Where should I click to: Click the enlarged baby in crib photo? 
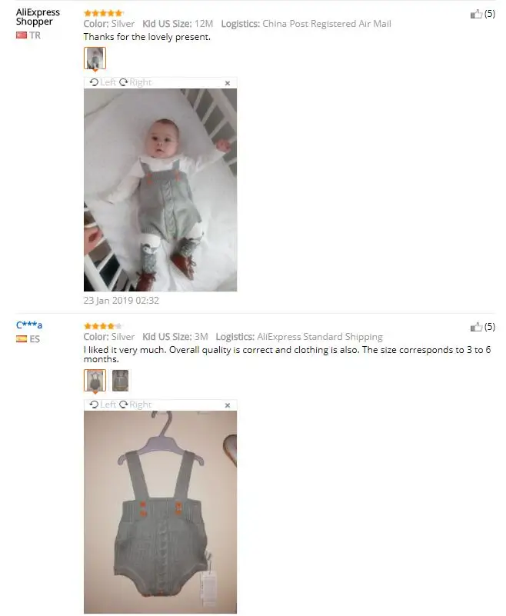pos(160,190)
